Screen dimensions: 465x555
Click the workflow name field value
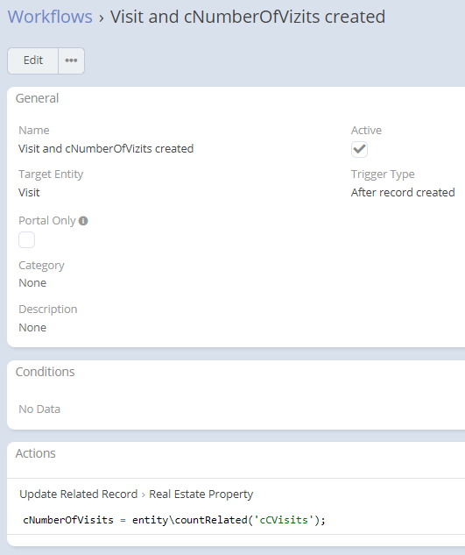pyautogui.click(x=106, y=149)
